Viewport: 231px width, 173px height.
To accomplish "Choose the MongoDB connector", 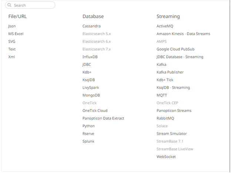I will click(91, 95).
